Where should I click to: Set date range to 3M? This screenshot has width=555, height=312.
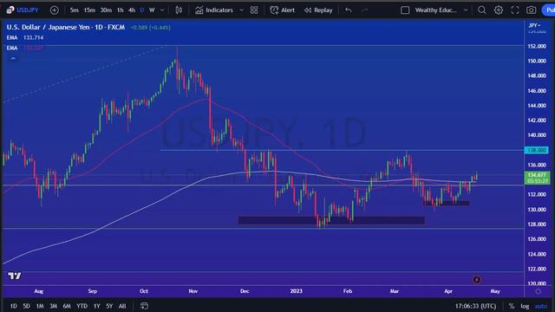53,306
